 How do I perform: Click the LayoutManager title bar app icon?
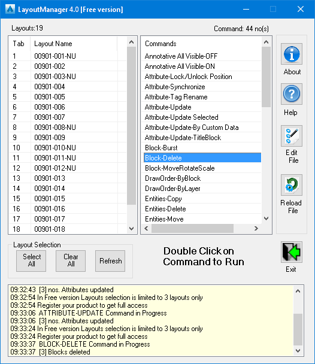pos(10,10)
